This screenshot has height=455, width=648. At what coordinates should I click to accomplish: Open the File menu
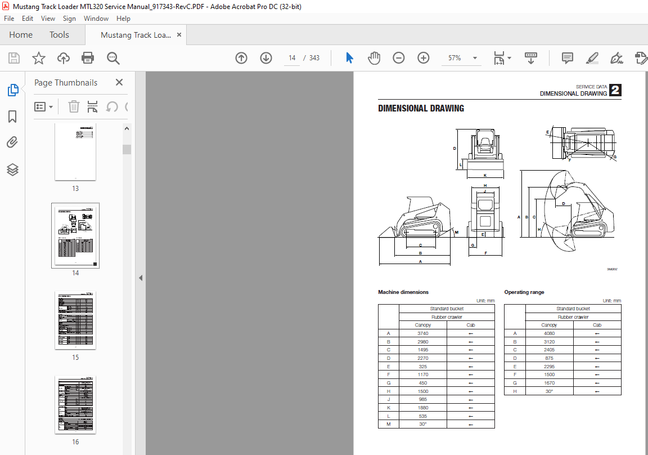9,19
